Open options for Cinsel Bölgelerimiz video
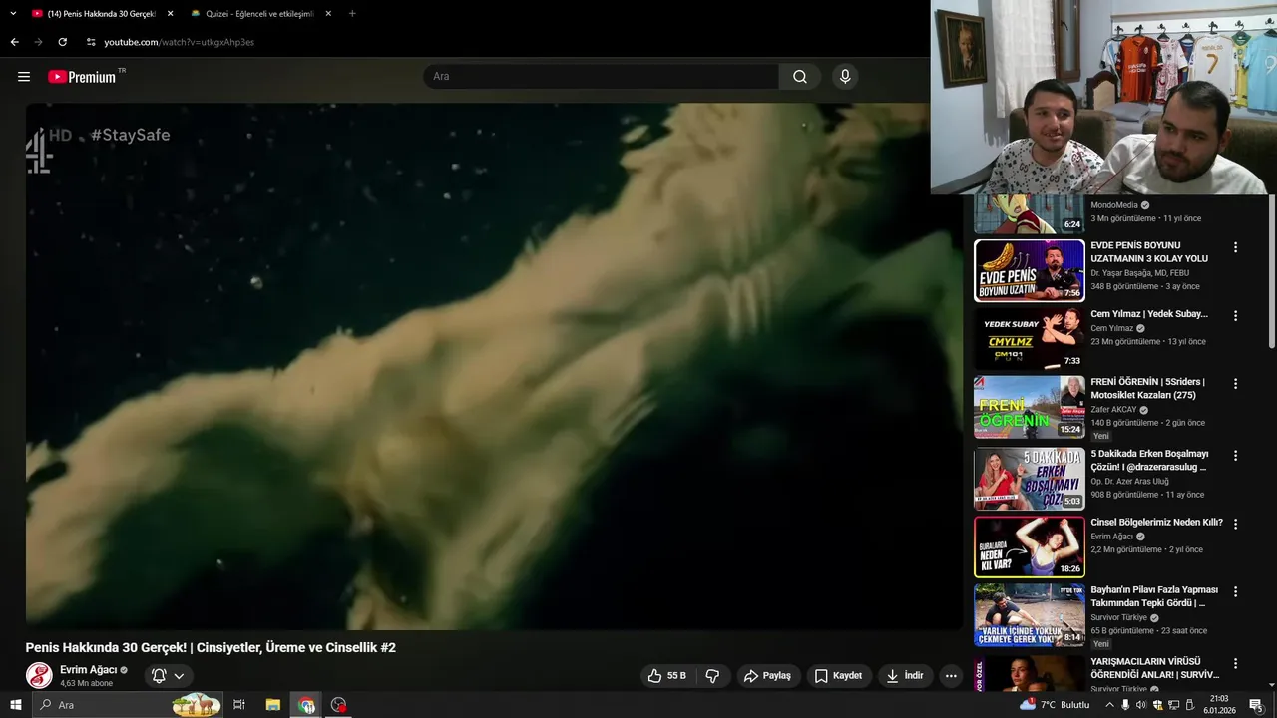This screenshot has width=1277, height=718. click(1235, 524)
